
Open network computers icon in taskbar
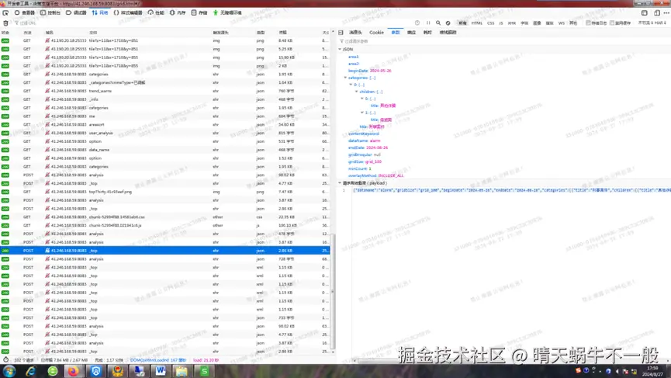pos(139,371)
